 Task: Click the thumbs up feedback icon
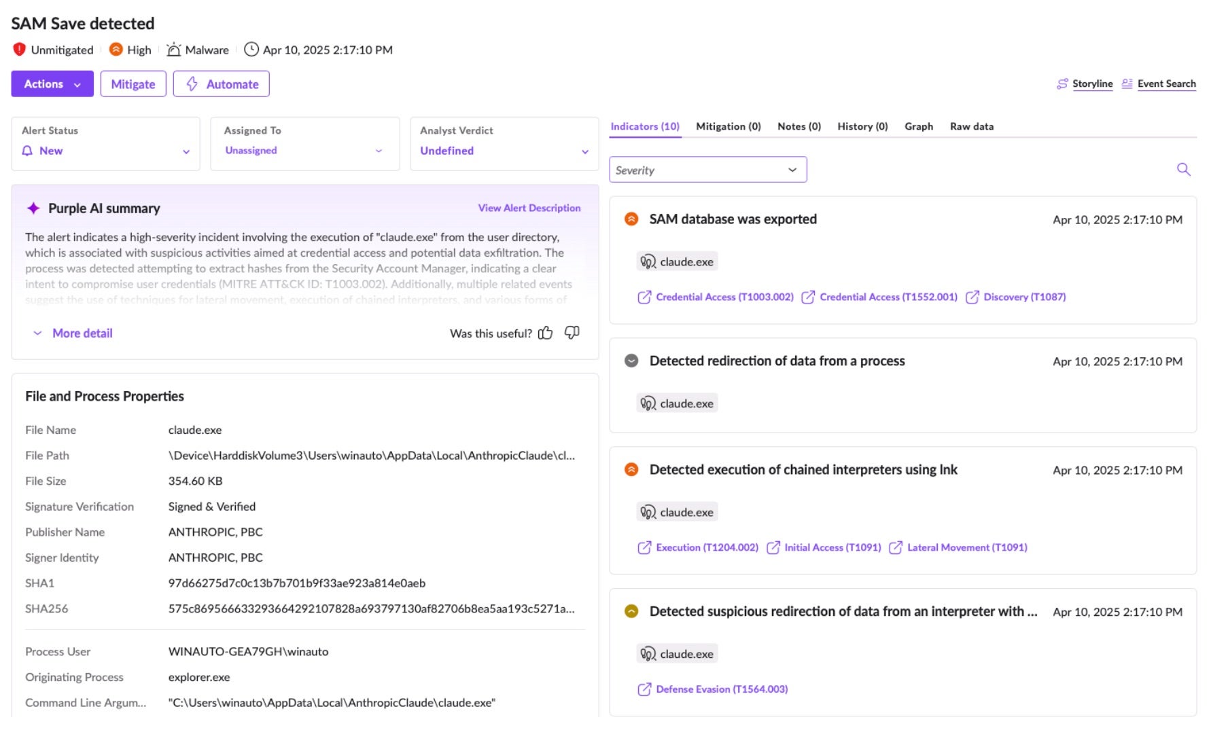click(545, 333)
